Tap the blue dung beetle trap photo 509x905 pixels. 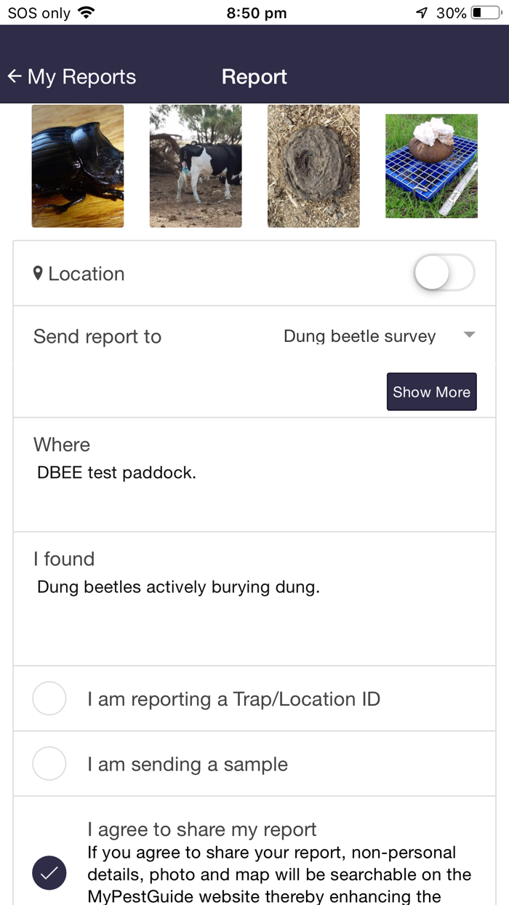[431, 166]
